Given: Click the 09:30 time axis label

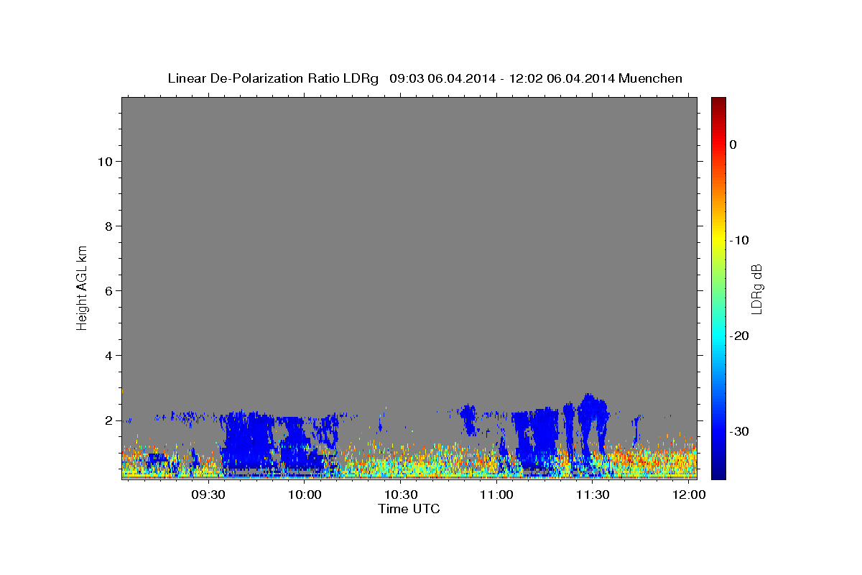Looking at the screenshot, I should [x=208, y=494].
